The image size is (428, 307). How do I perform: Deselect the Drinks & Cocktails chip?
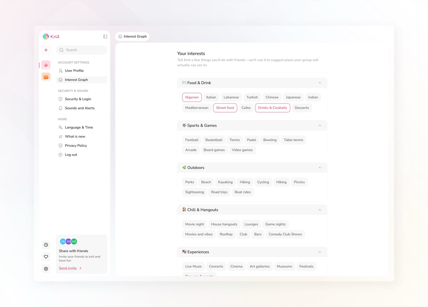click(x=273, y=108)
